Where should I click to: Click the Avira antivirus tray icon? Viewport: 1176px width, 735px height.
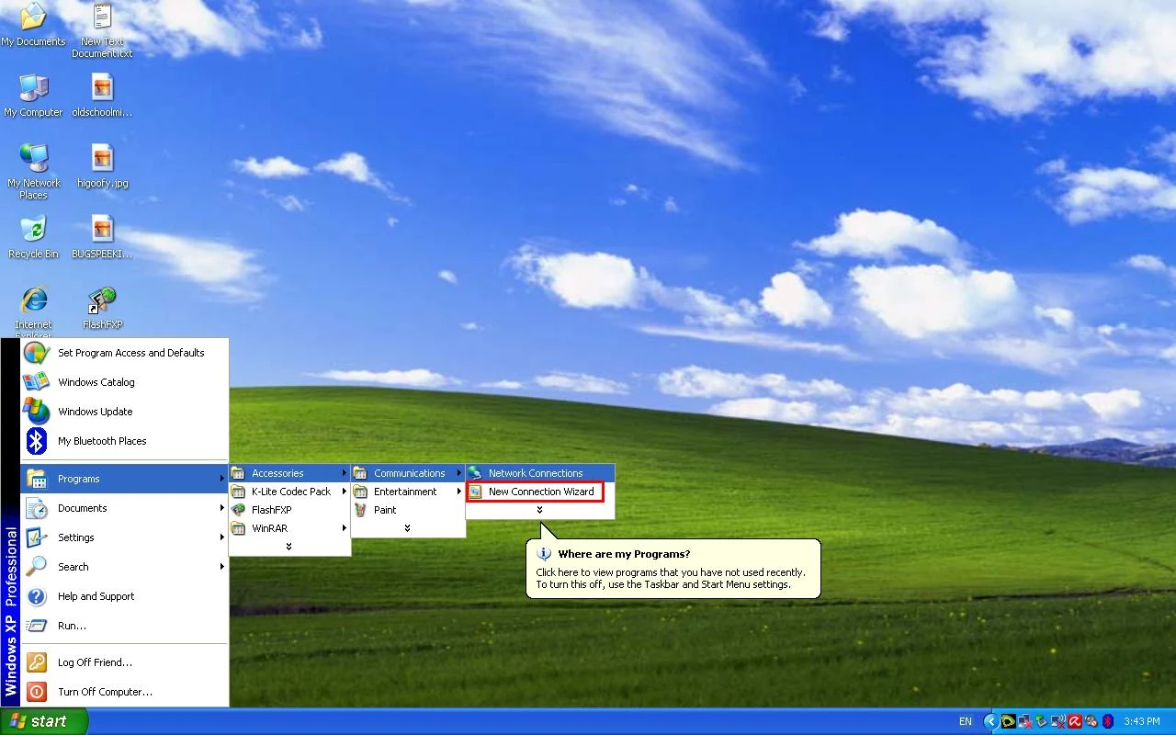(1075, 721)
